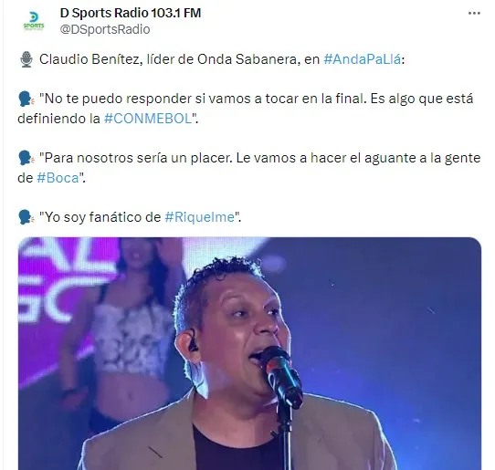495x470 pixels.
Task: Open the attached singer photo
Action: [249, 353]
